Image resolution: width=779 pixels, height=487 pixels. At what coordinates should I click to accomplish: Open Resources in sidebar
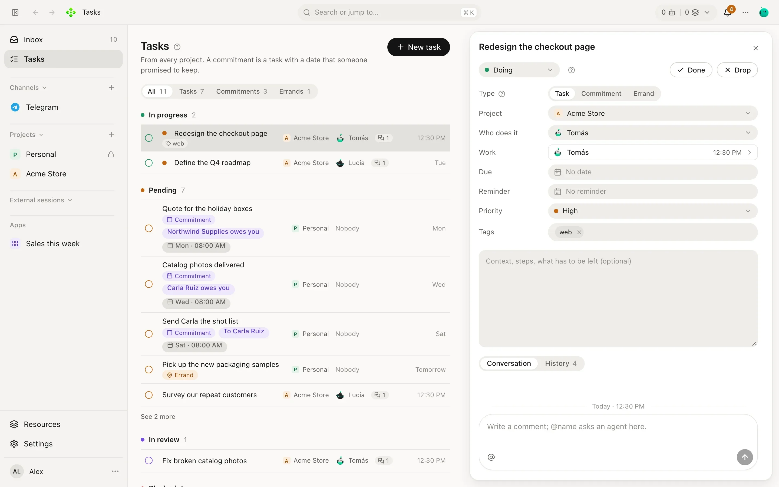63,424
